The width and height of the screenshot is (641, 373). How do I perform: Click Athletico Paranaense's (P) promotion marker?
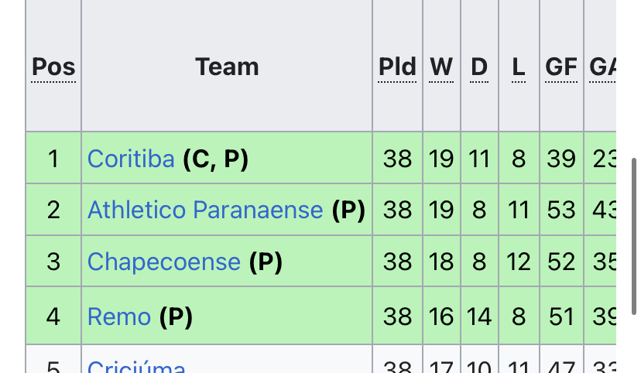[x=348, y=210]
